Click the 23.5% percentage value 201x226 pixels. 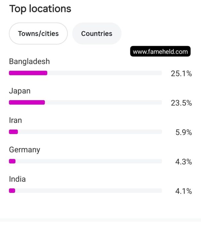point(181,103)
